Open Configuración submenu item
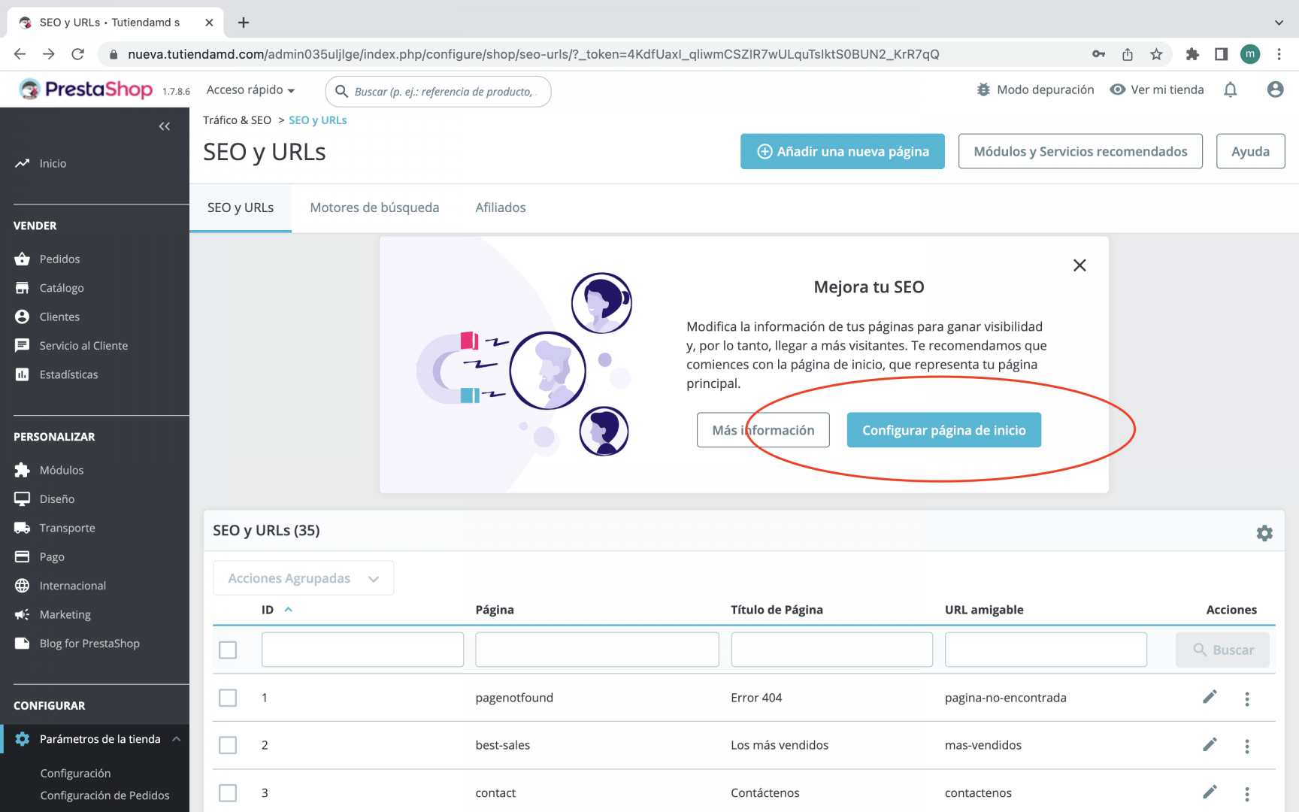Image resolution: width=1299 pixels, height=812 pixels. (75, 774)
